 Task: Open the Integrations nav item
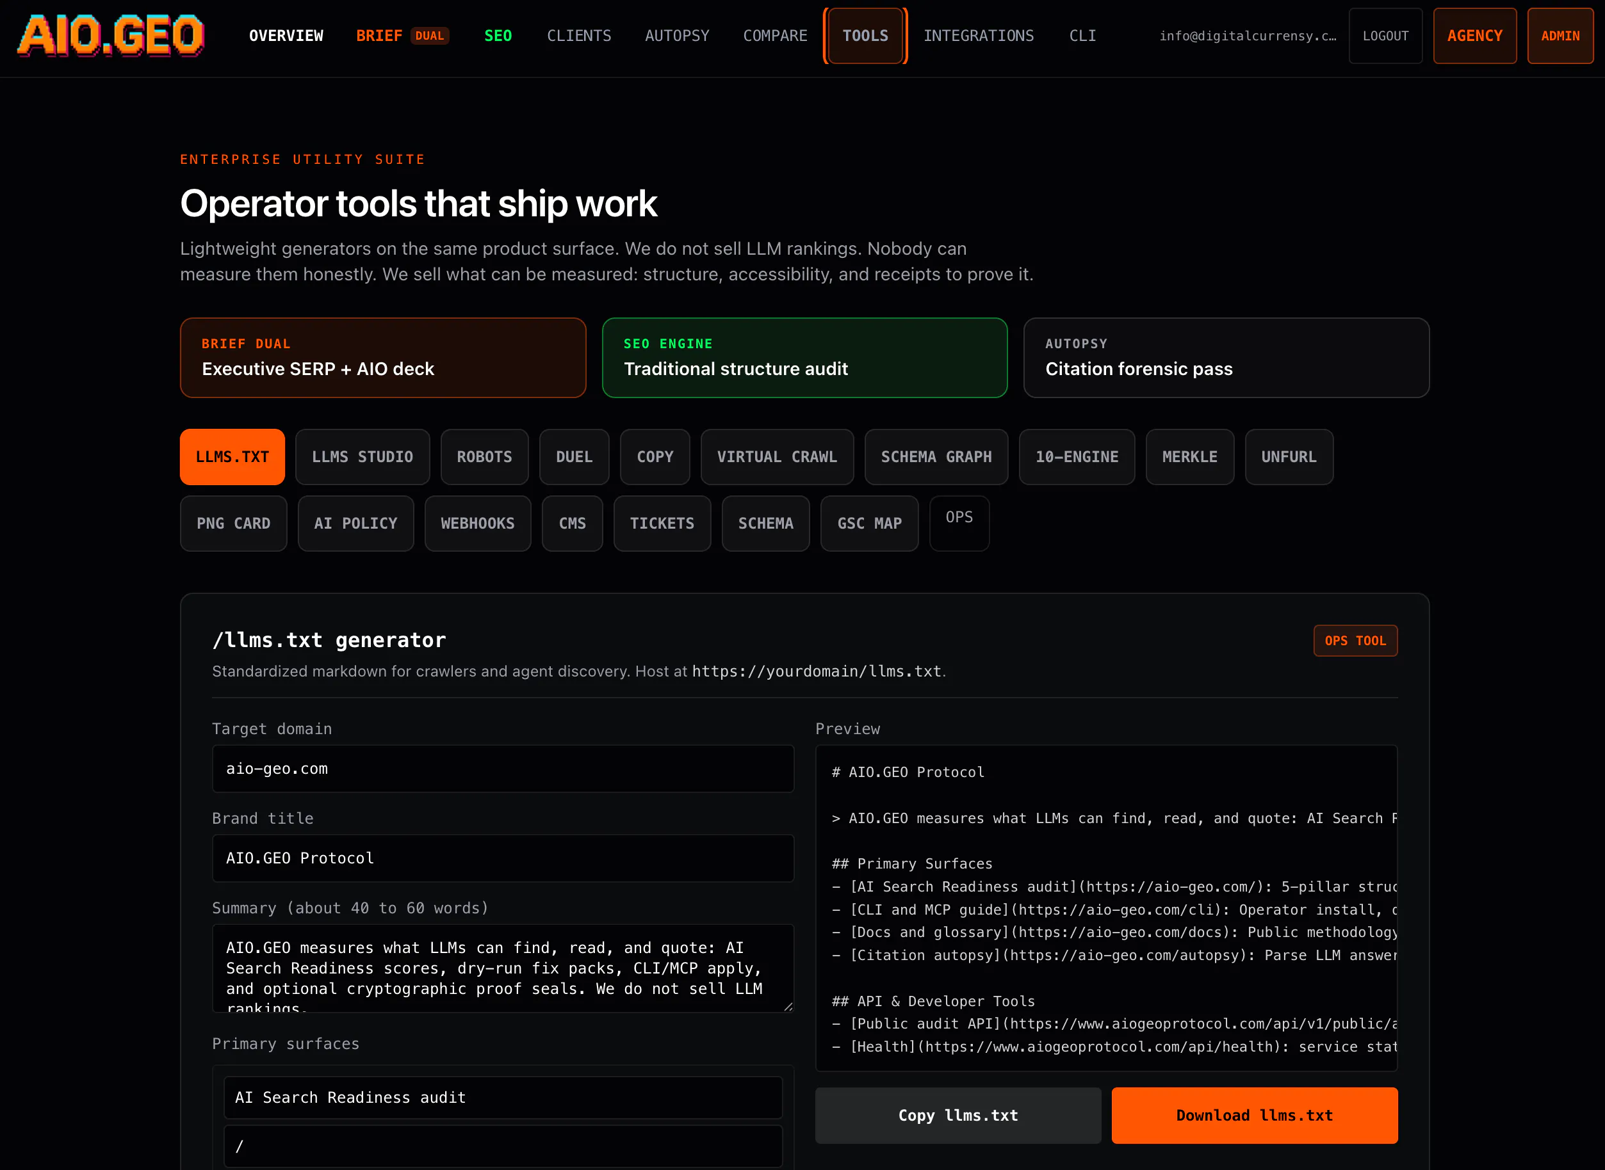[979, 35]
